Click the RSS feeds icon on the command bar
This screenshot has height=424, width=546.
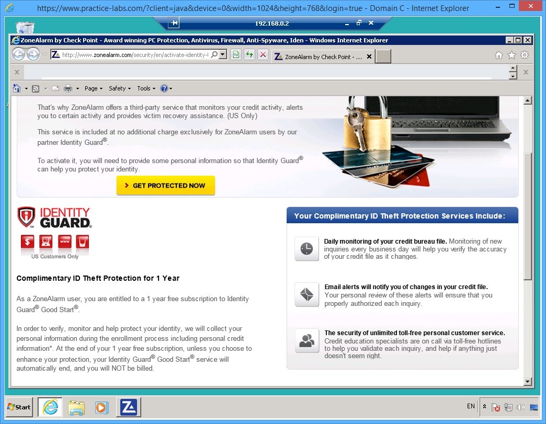click(36, 88)
